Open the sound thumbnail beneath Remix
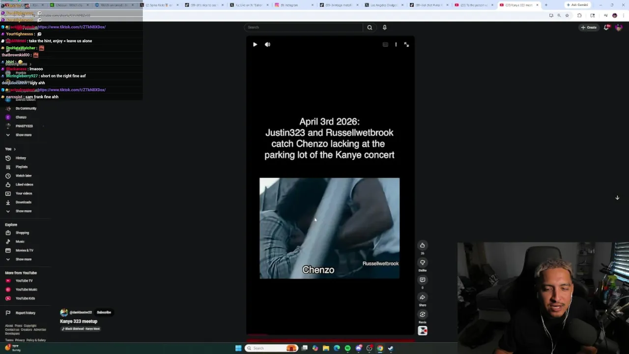This screenshot has width=629, height=354. coord(422,330)
